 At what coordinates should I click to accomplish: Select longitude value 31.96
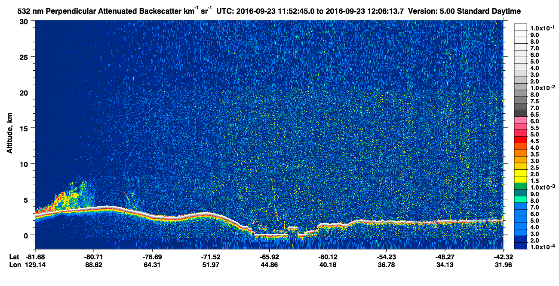click(x=503, y=265)
